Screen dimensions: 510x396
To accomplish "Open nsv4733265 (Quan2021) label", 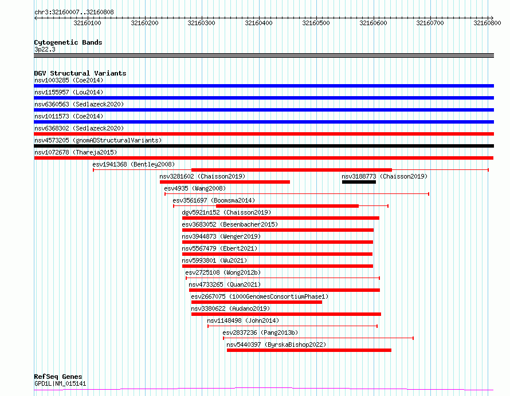I will point(225,284).
